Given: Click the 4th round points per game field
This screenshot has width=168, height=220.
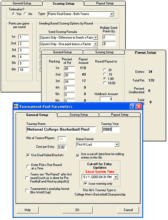Looking at the screenshot, I should tap(24, 57).
